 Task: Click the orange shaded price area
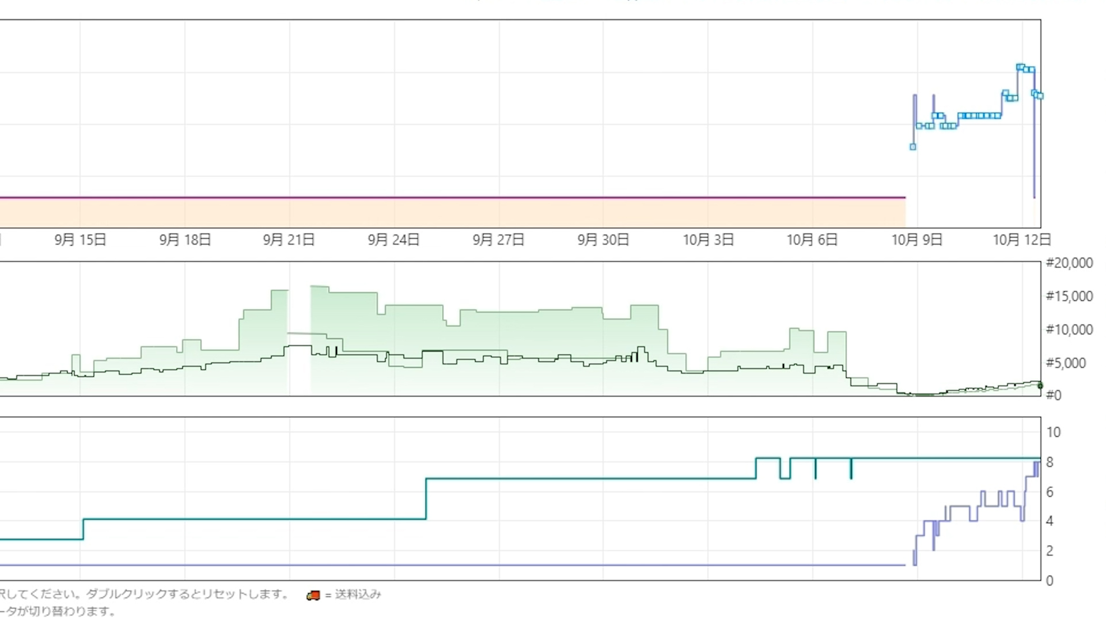[x=449, y=213]
